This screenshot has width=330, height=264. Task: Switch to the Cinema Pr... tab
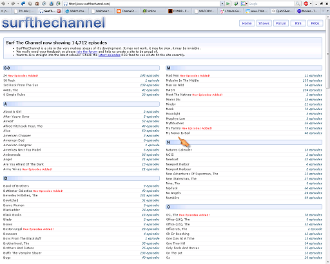pyautogui.click(x=127, y=11)
